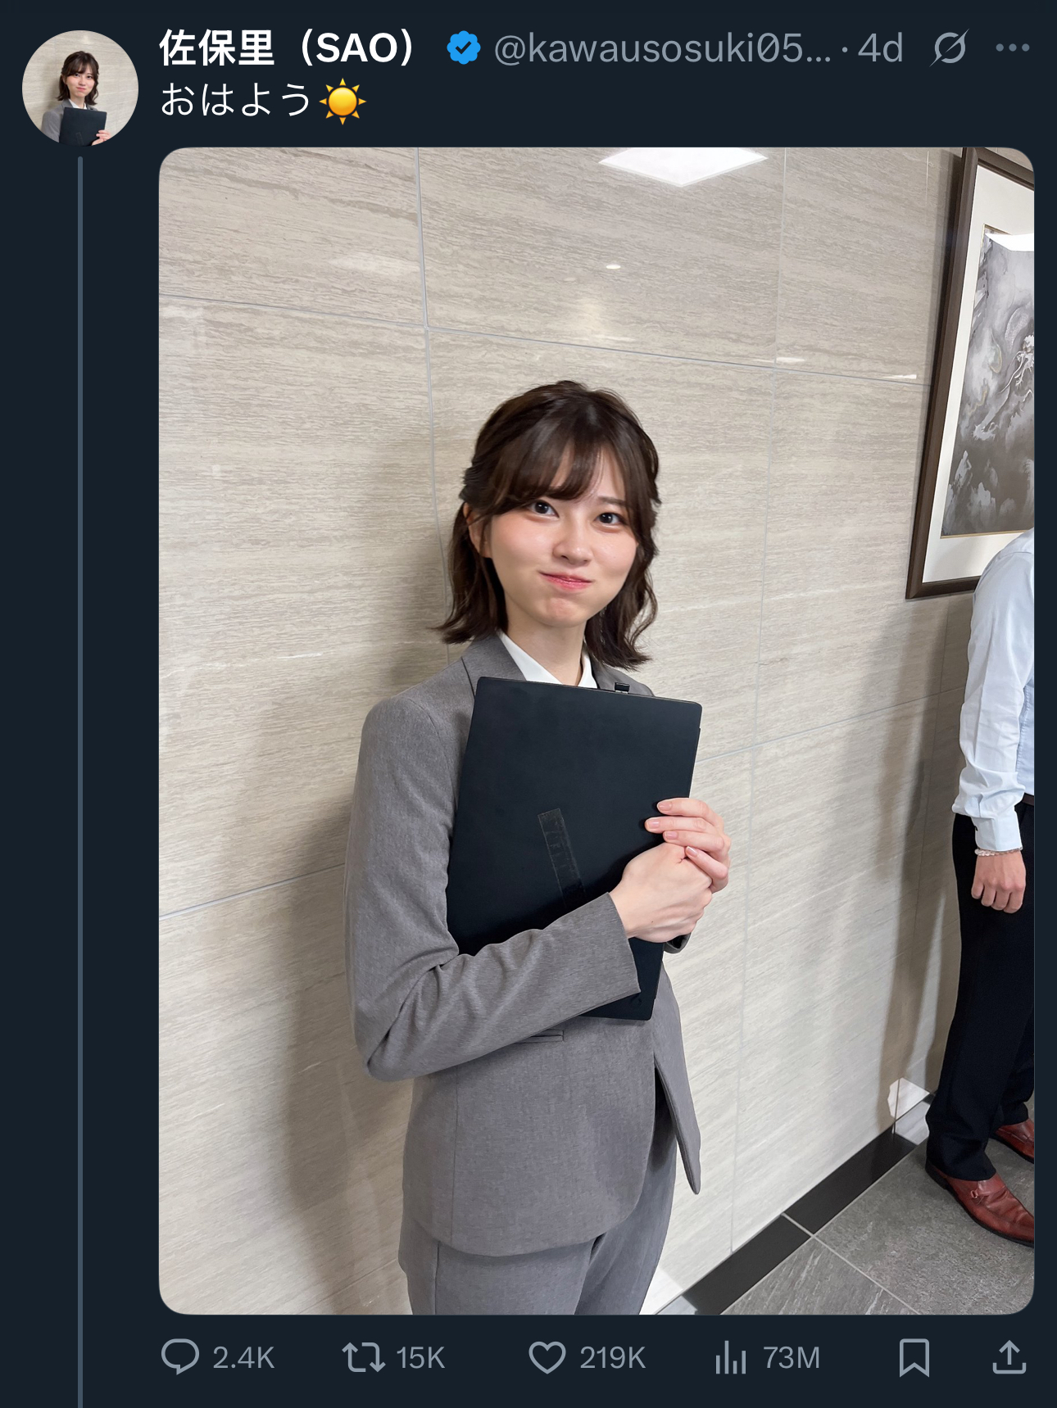Open the attached photo of the woman
Viewport: 1057px width, 1408px height.
pos(597,731)
